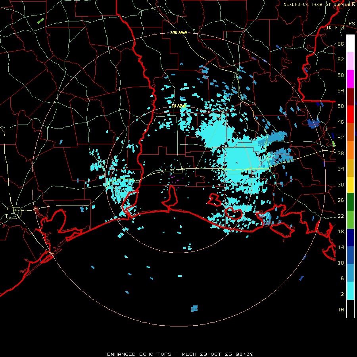Click the navy 22 kft legend swatch

(x=350, y=238)
